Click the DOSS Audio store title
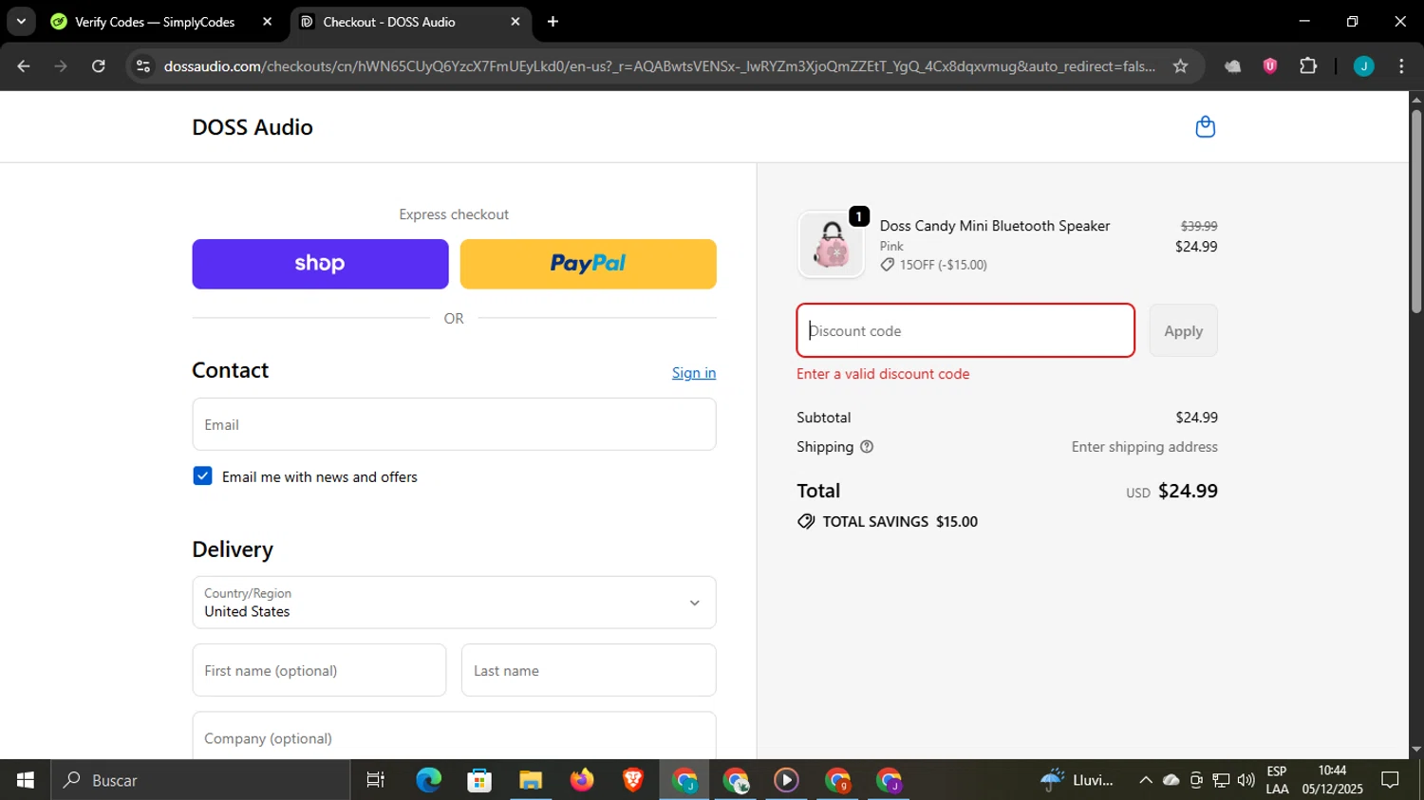The height and width of the screenshot is (800, 1424). pyautogui.click(x=253, y=127)
